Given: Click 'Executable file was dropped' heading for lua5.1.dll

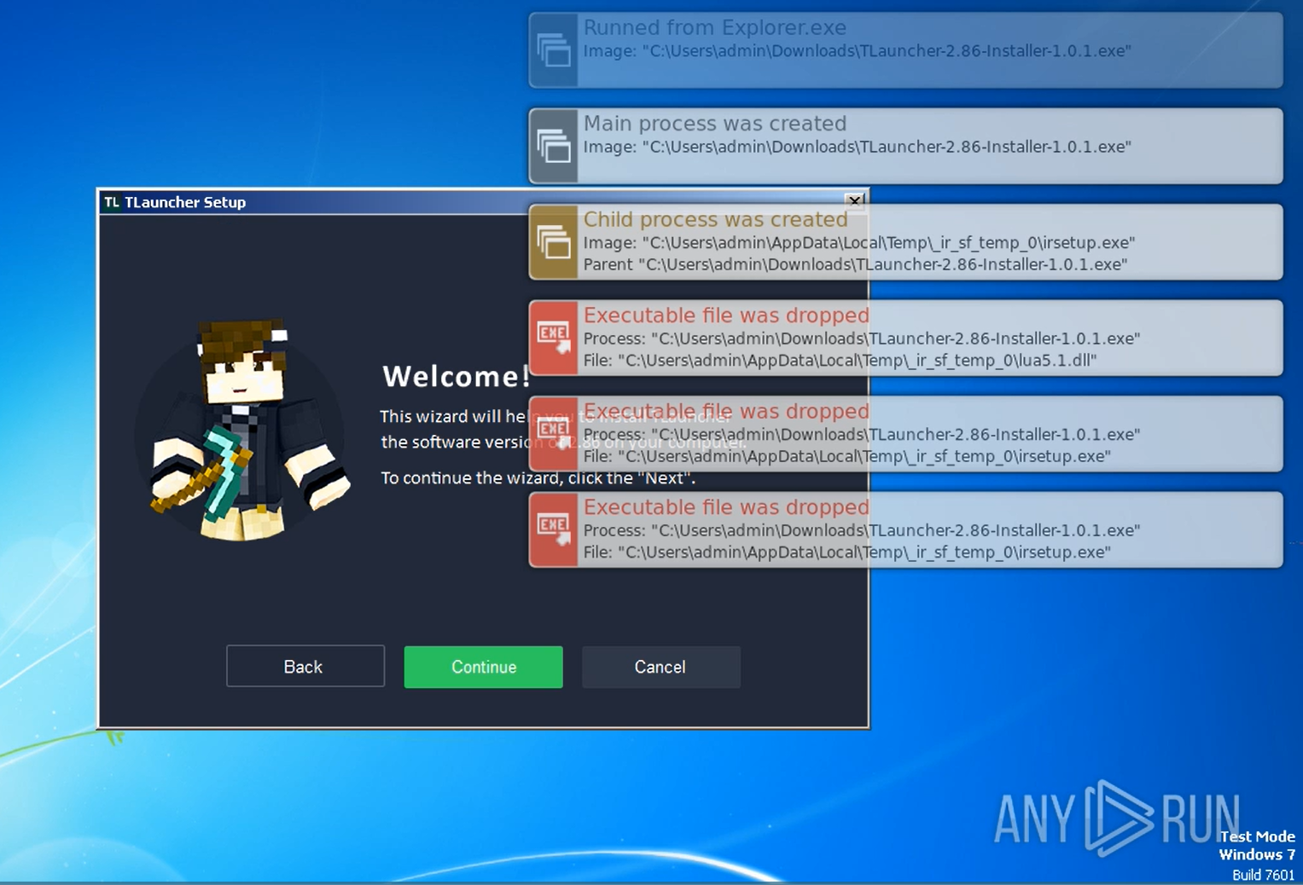Looking at the screenshot, I should pyautogui.click(x=726, y=315).
